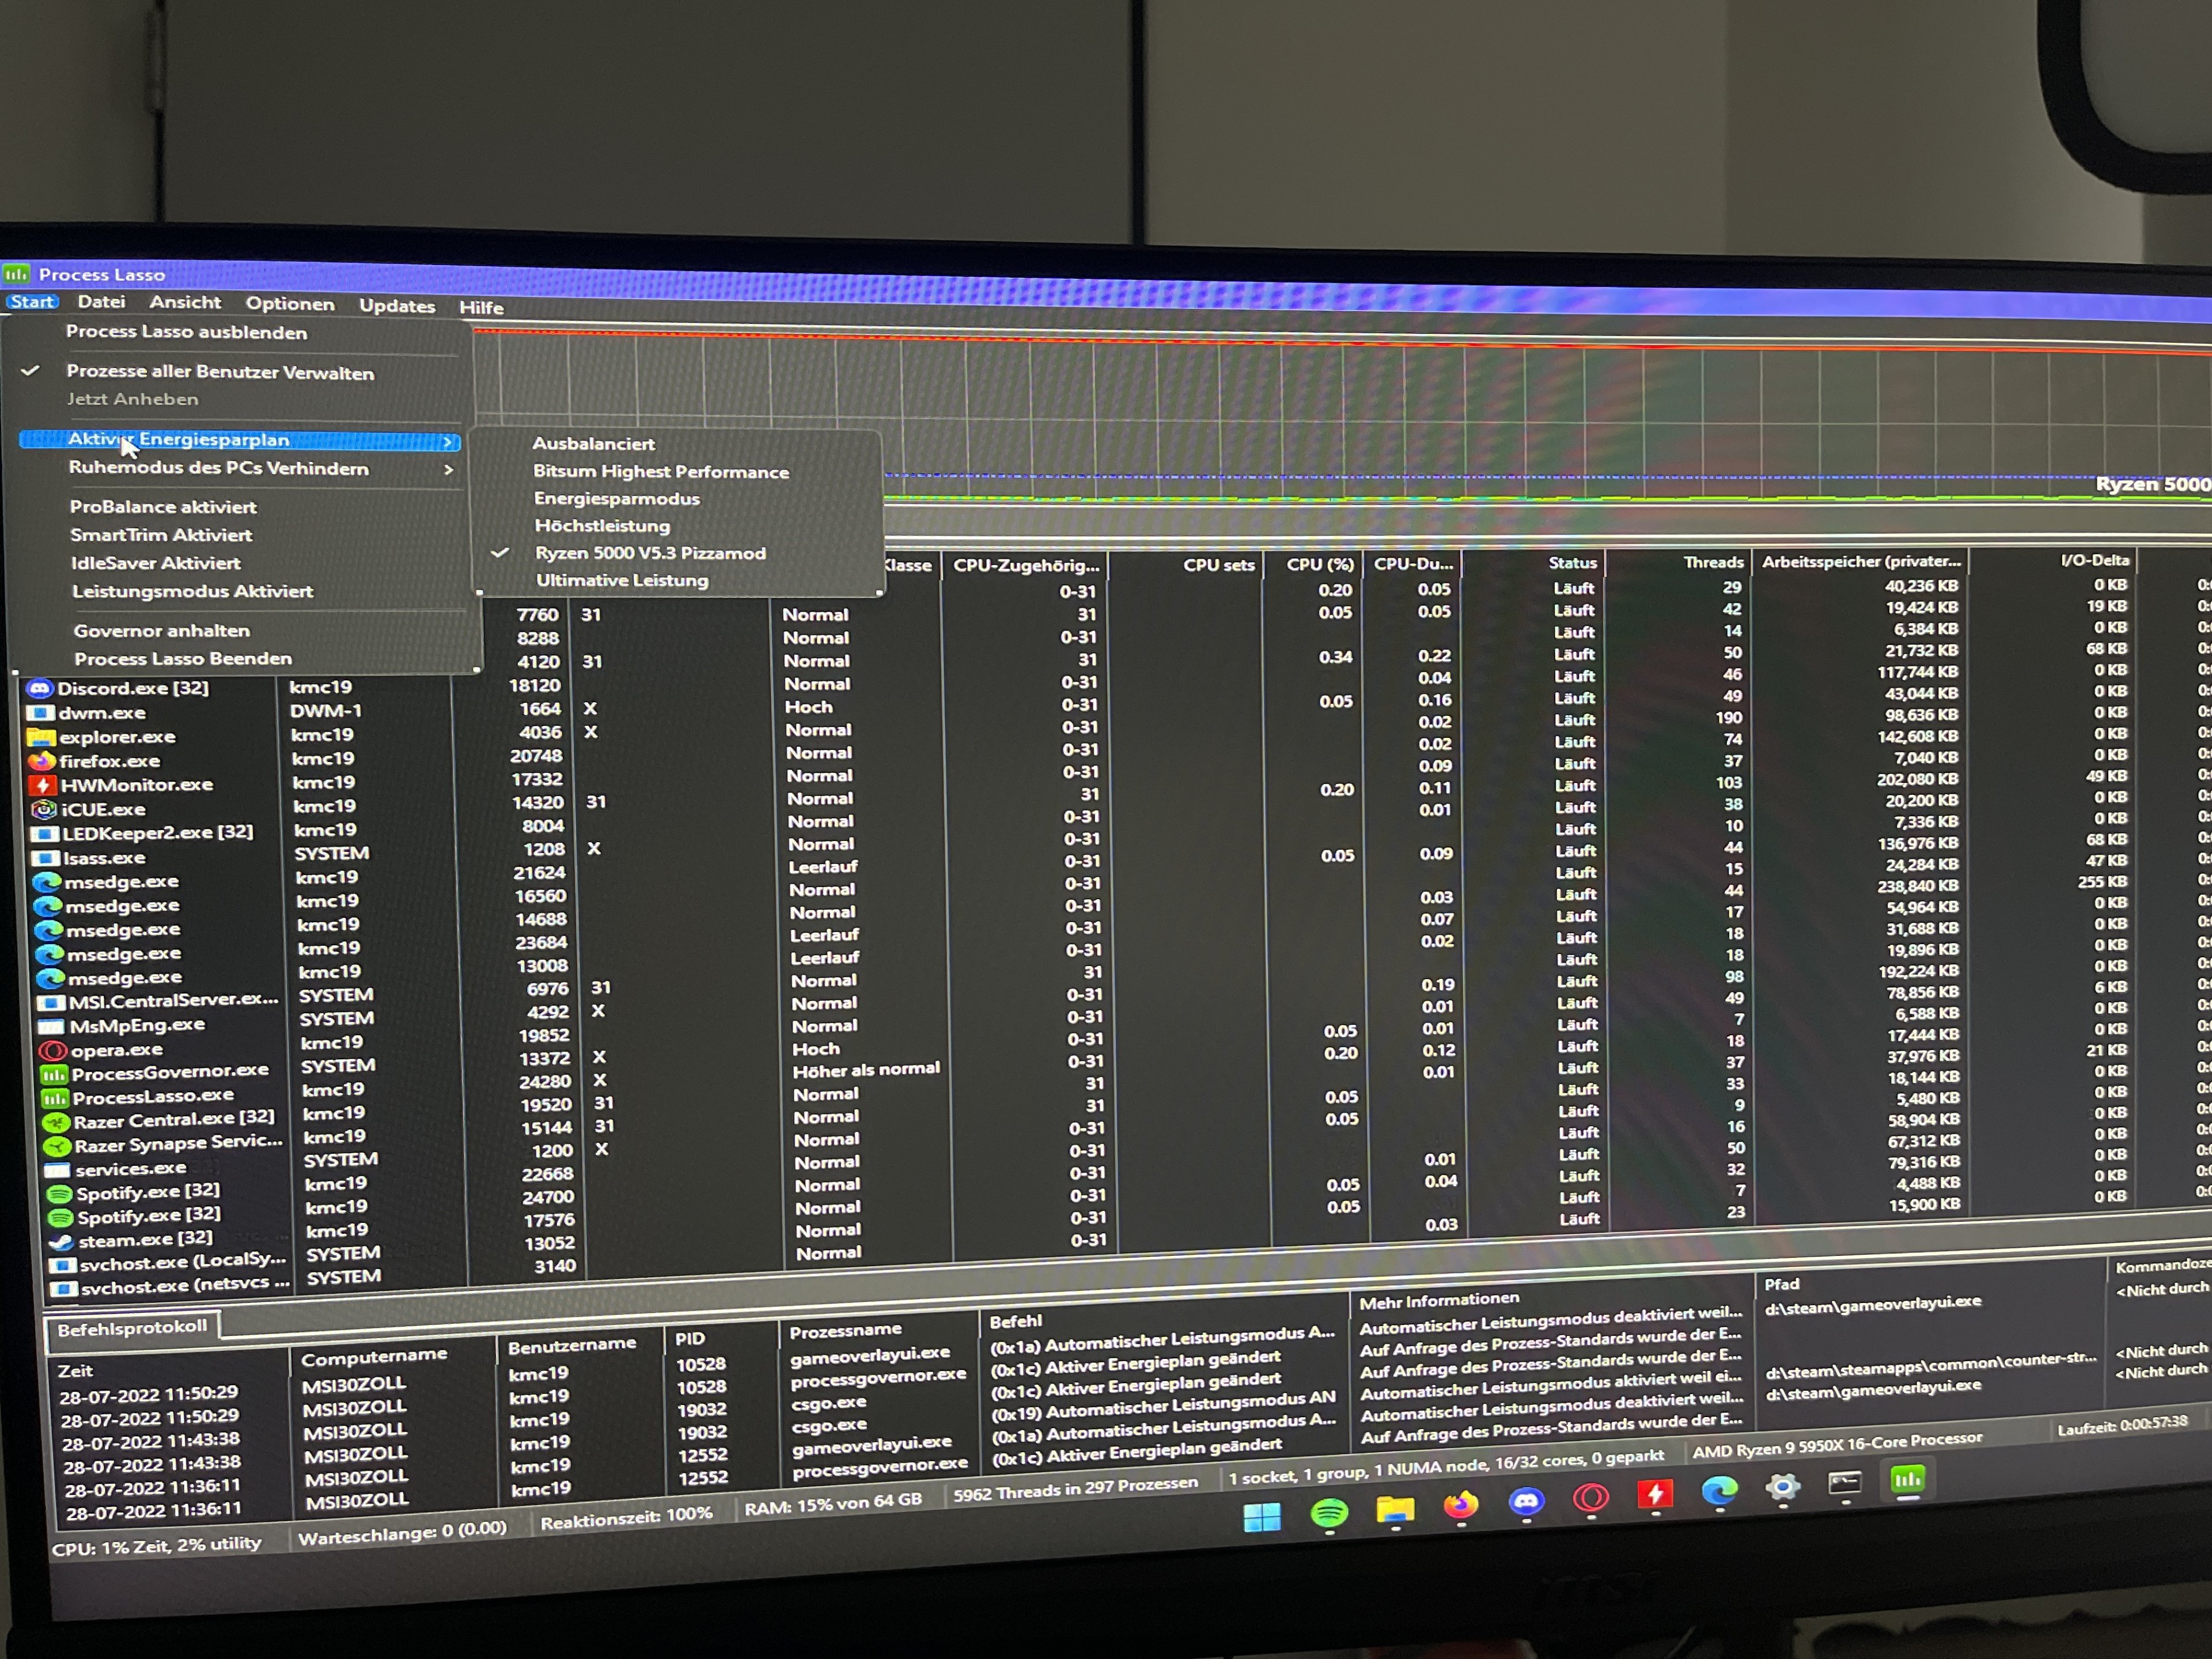The image size is (2212, 1659).
Task: Click the firefox.exe process icon
Action: point(42,761)
